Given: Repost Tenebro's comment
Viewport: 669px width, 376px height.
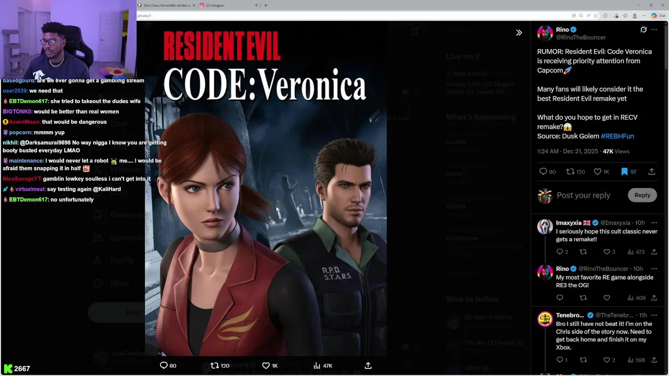Looking at the screenshot, I should [583, 360].
